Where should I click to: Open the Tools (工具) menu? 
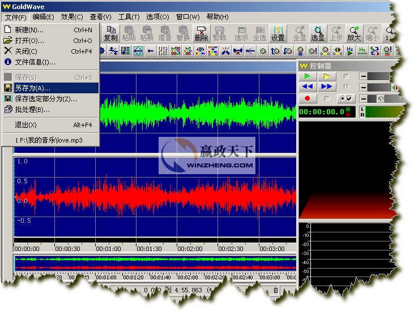(x=129, y=17)
